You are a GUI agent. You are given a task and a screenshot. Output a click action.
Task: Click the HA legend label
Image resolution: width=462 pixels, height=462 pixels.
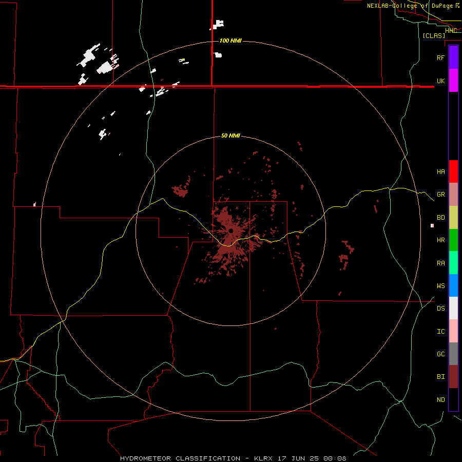[440, 171]
